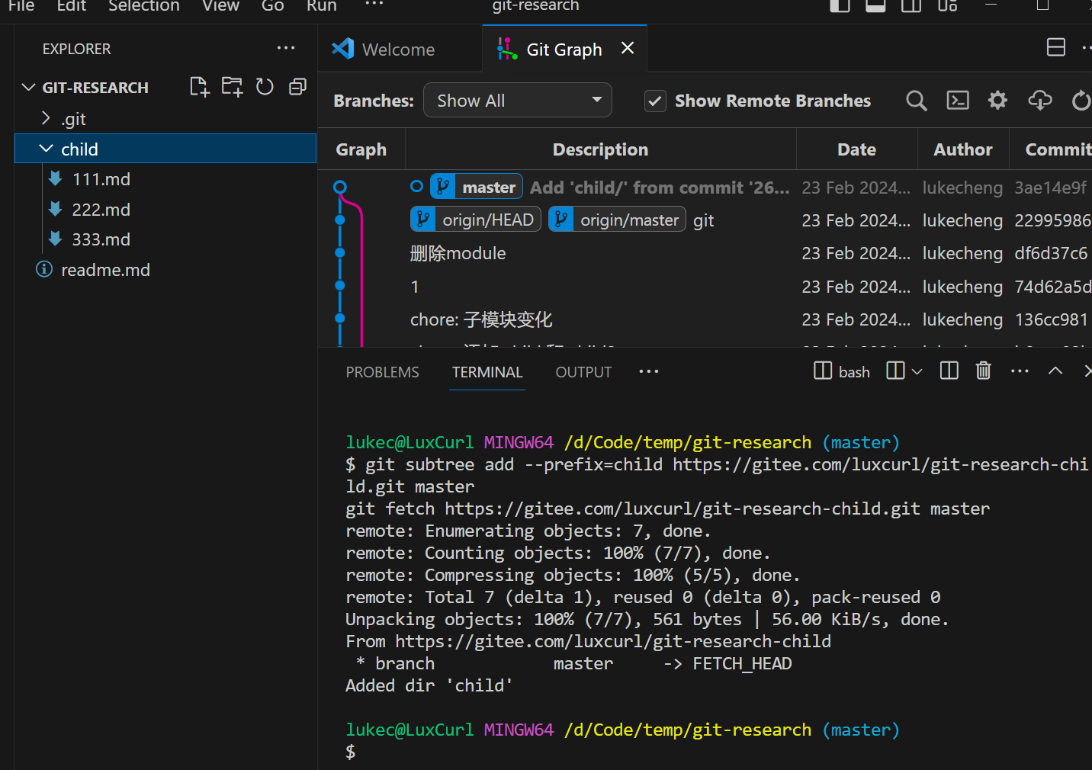Open readme.md in the explorer
The width and height of the screenshot is (1092, 770).
point(105,270)
